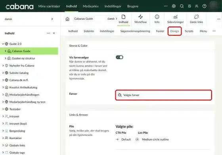The height and width of the screenshot is (155, 222).
Task: Toggle the Vis farvevælger switch
Action: point(119,57)
